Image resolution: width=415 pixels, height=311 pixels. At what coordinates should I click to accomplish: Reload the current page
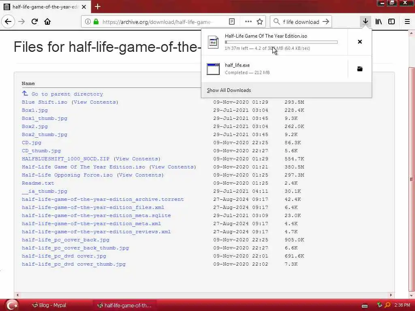pyautogui.click(x=34, y=22)
